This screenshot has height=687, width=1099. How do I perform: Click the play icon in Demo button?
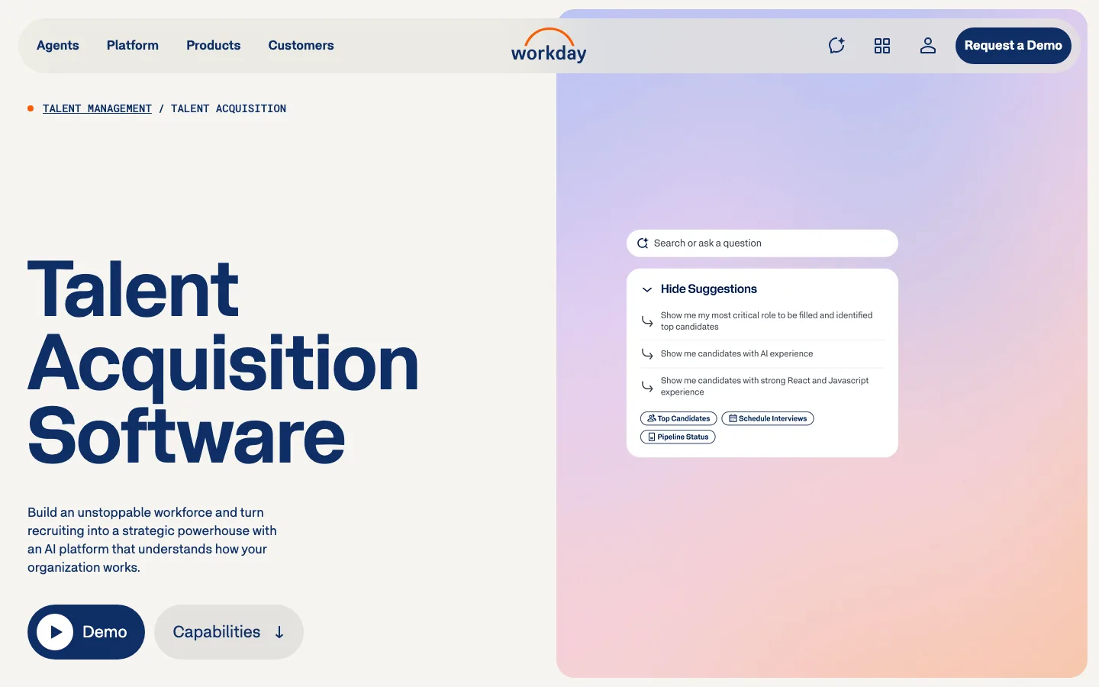pyautogui.click(x=55, y=632)
